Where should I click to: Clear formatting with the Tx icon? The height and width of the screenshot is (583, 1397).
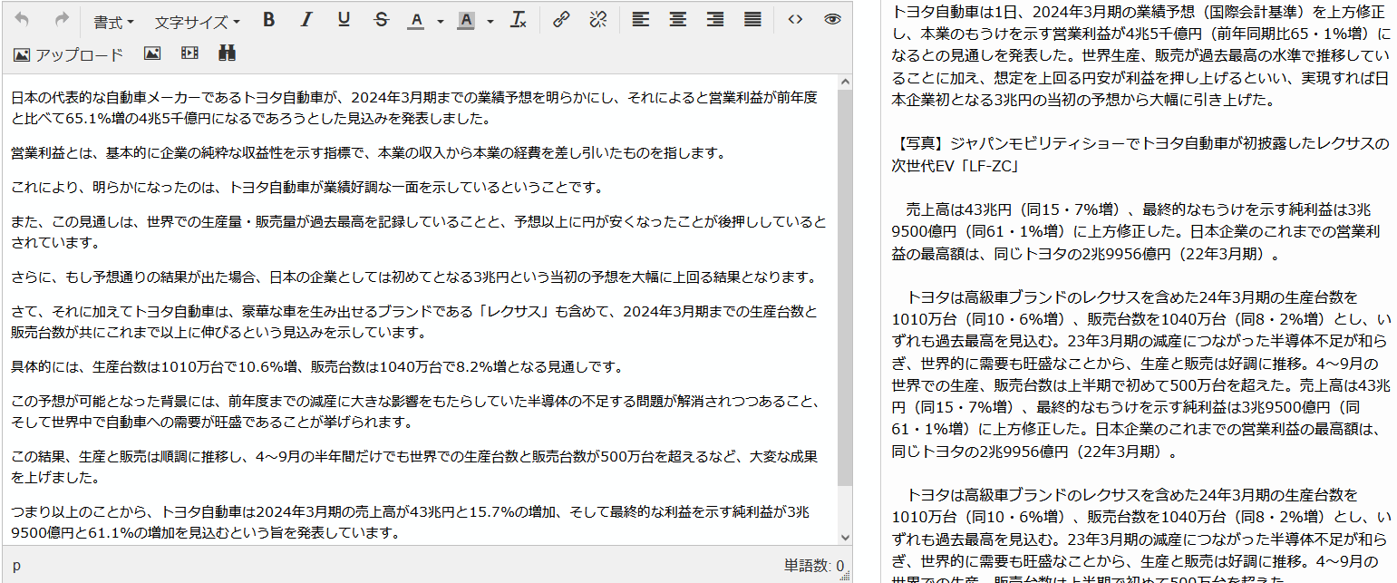tap(519, 20)
